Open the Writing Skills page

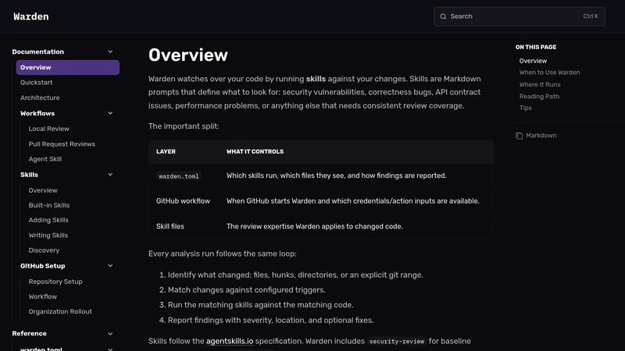tap(48, 236)
